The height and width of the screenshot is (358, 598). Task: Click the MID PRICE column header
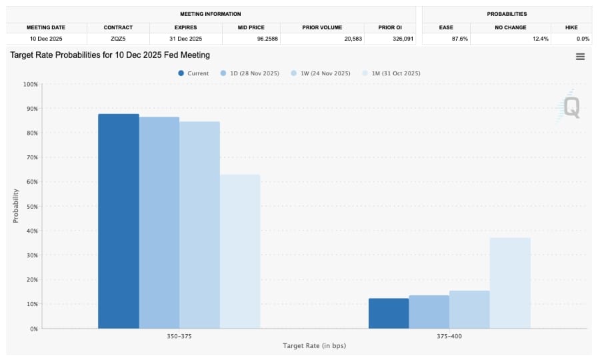click(251, 27)
